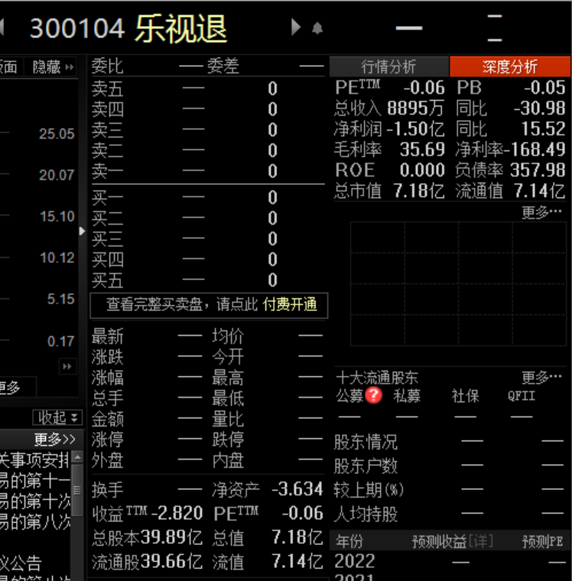
Task: Hide the panel using 隐藏 button
Action: point(53,67)
